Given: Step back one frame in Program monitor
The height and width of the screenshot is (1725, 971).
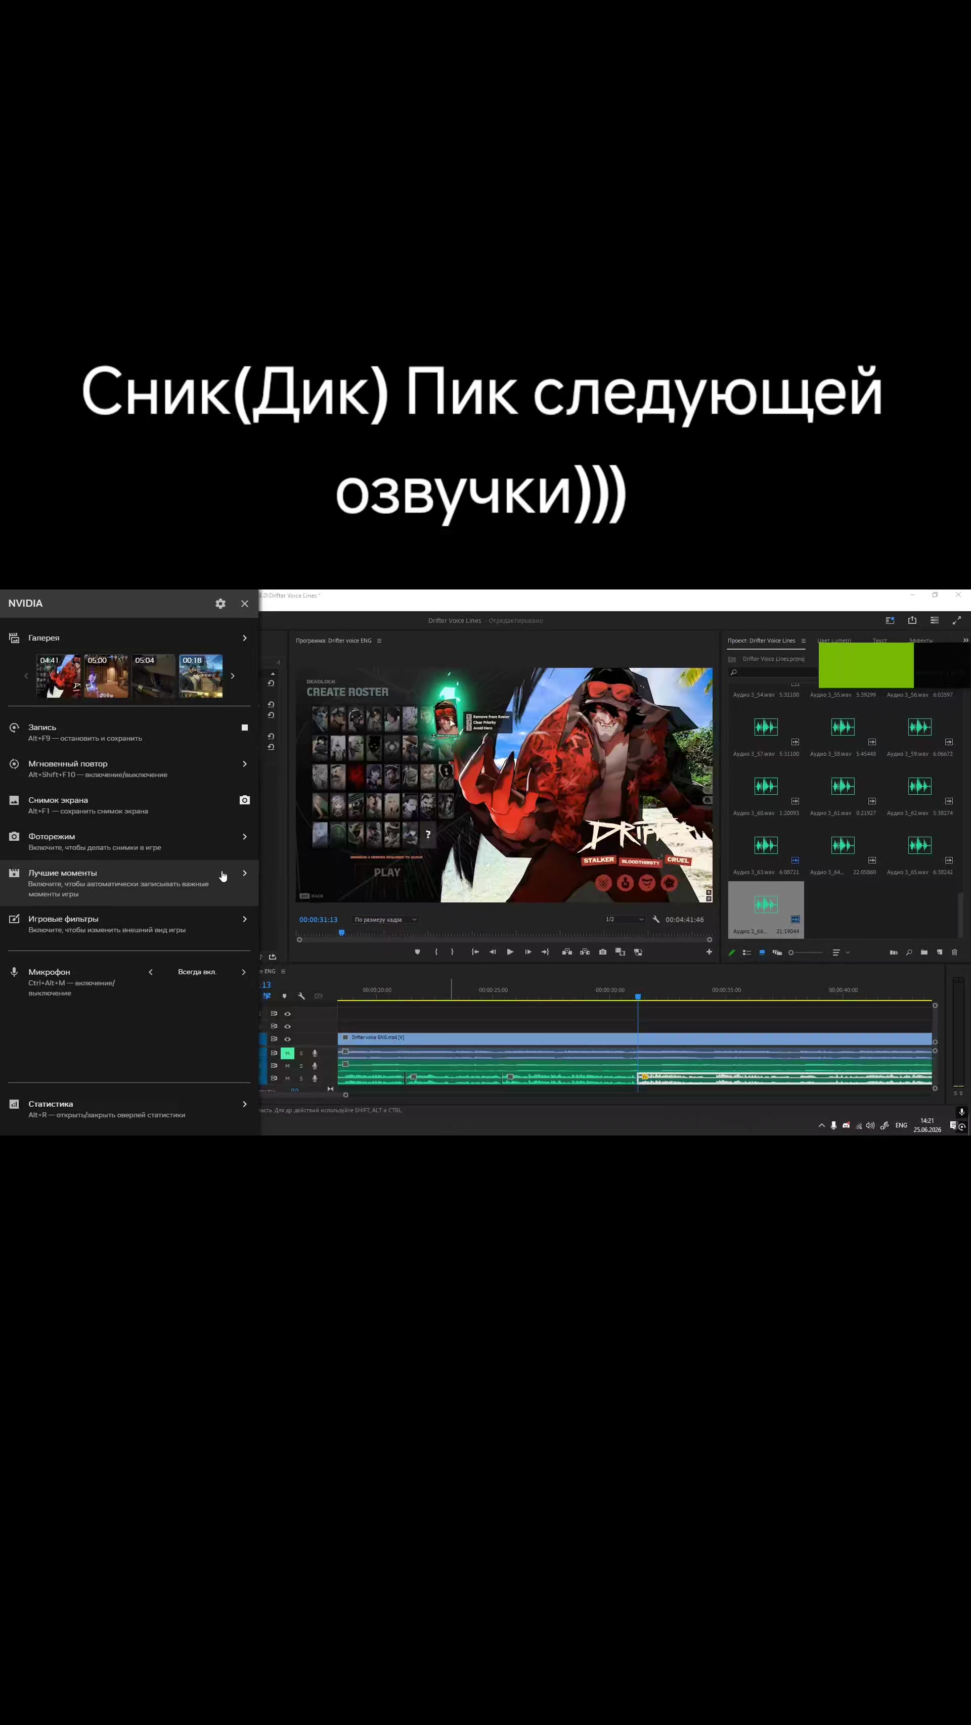Looking at the screenshot, I should click(493, 951).
